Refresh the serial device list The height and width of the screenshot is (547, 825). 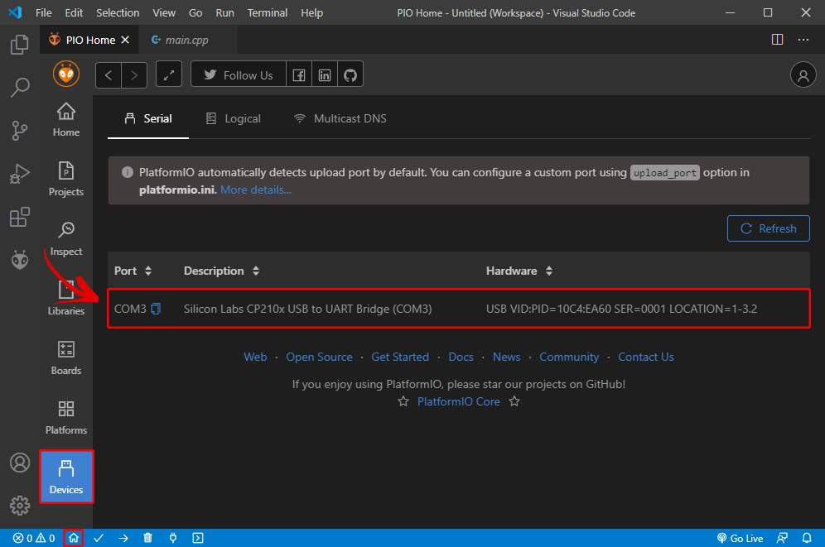point(768,228)
